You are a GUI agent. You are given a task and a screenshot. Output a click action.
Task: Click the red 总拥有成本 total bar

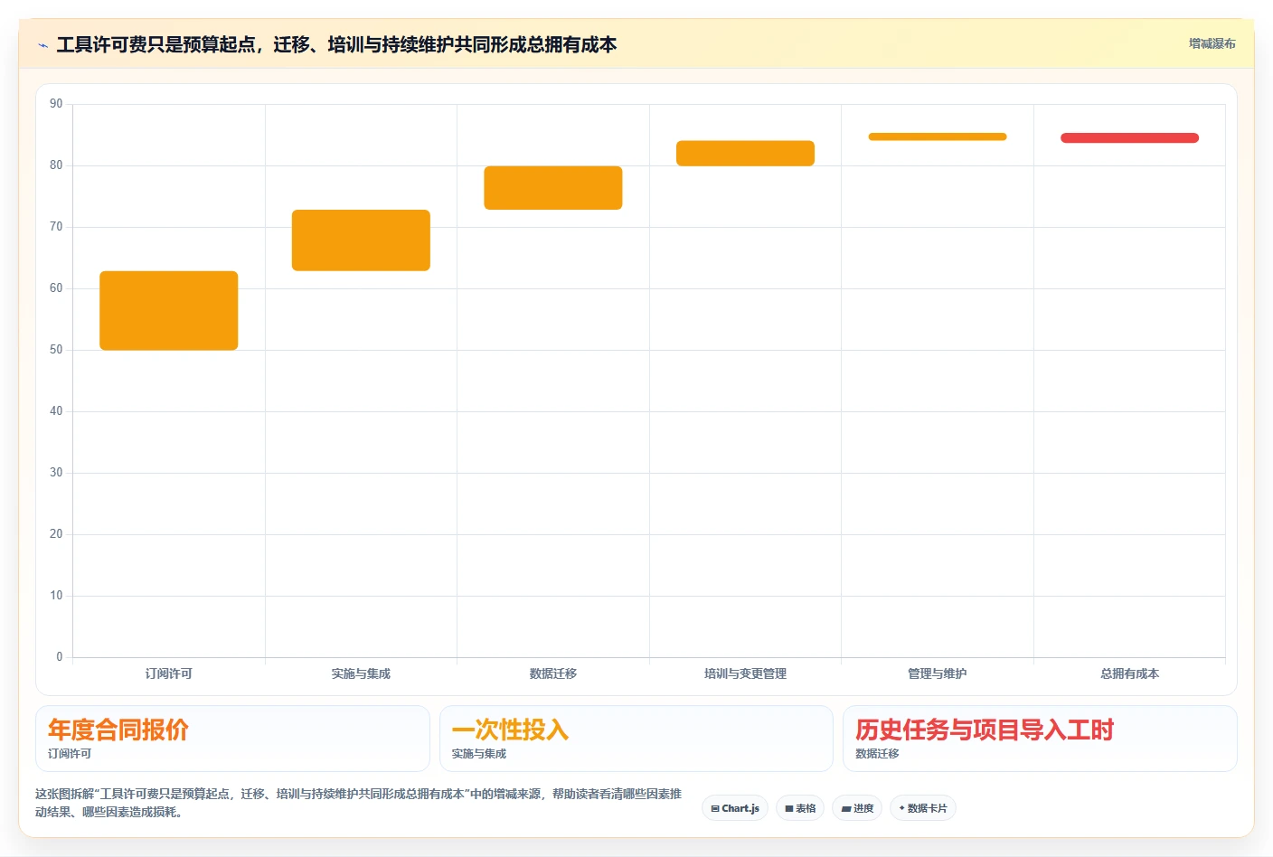(1129, 137)
